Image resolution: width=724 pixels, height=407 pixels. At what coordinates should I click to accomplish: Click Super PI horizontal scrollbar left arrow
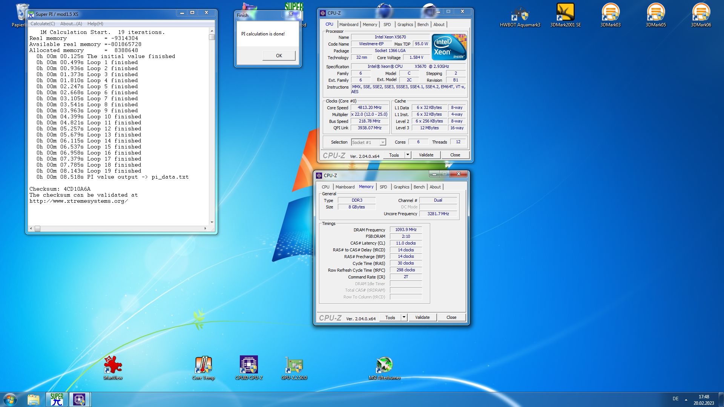[31, 228]
